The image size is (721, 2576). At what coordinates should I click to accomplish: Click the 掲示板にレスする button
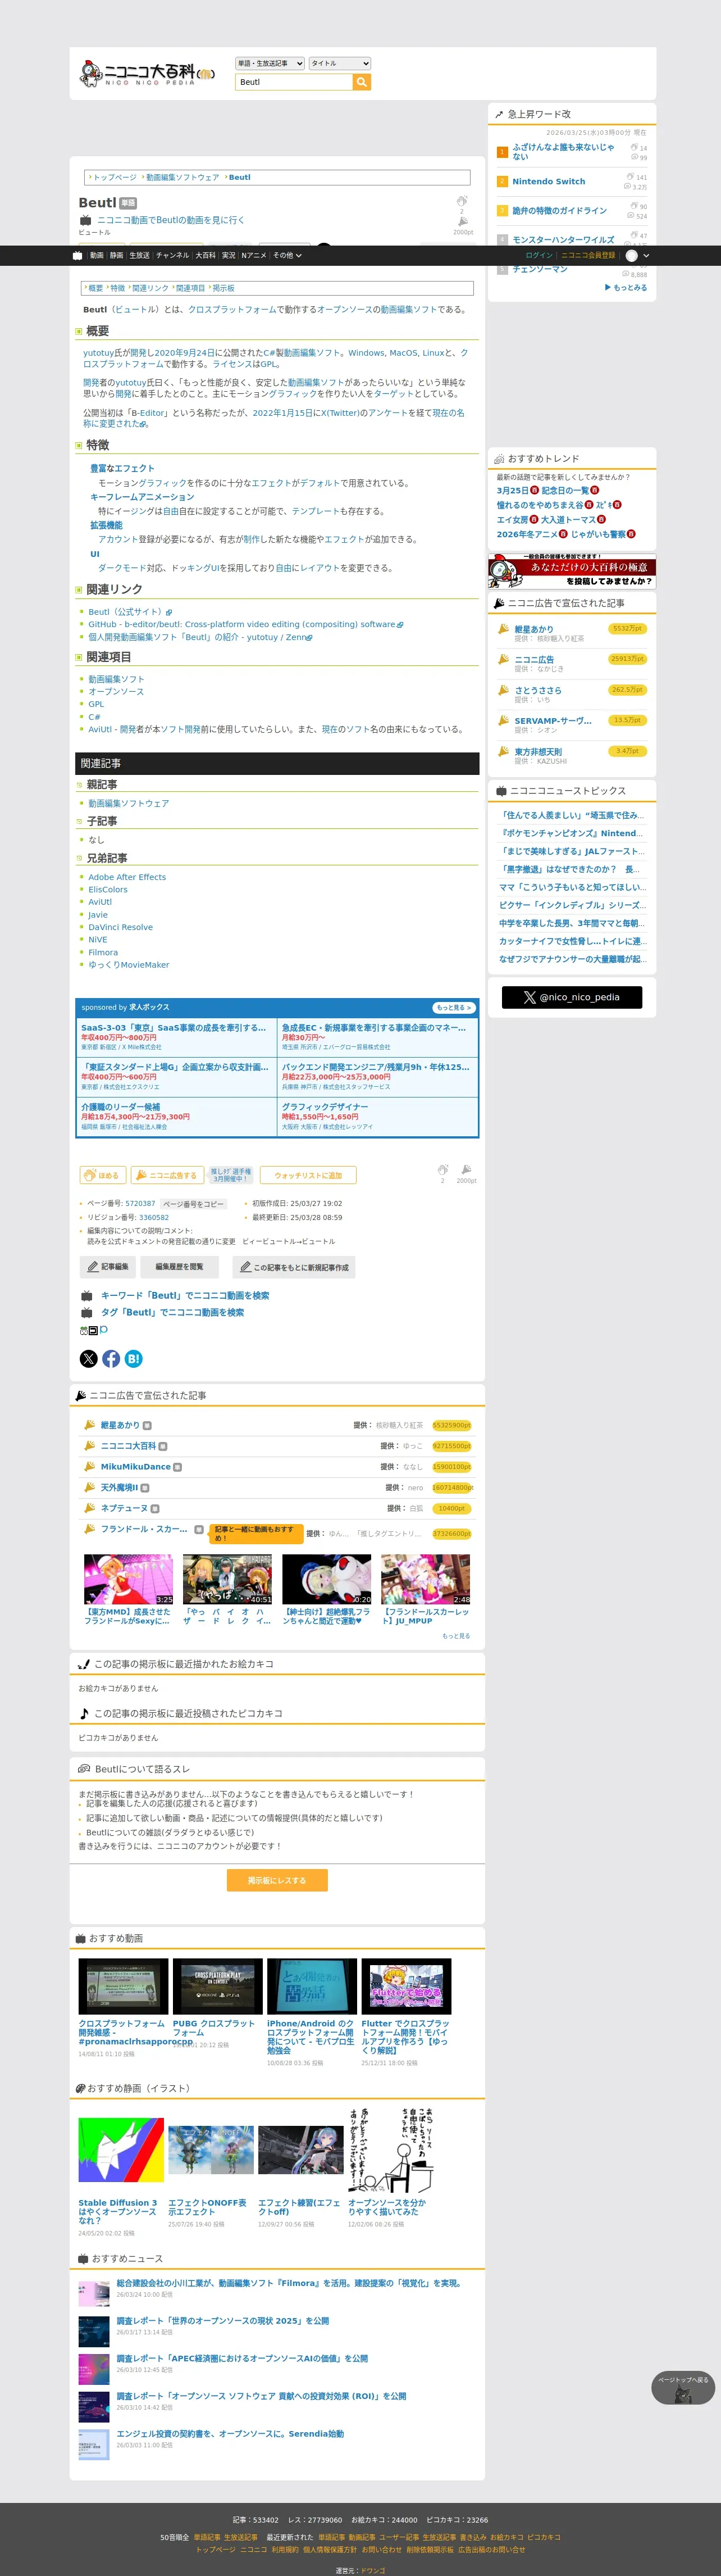(277, 1881)
